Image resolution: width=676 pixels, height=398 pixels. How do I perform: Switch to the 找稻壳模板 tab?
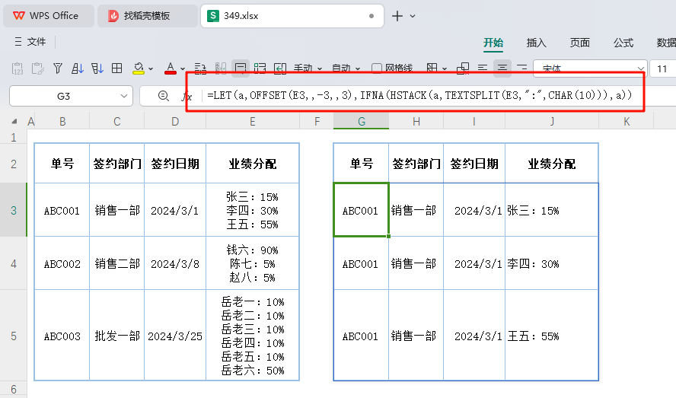tap(148, 16)
